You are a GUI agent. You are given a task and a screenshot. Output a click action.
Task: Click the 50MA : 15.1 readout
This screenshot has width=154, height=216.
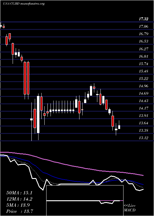20,193
